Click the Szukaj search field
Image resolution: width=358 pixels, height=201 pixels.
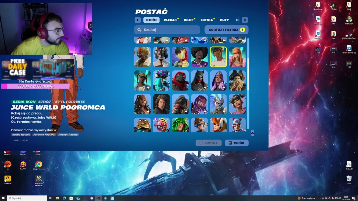coord(167,30)
